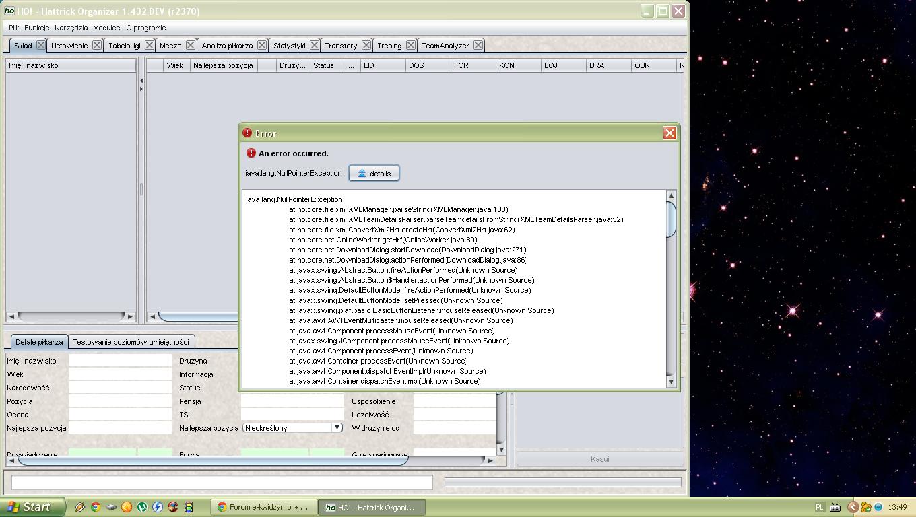916x517 pixels.
Task: Click the Google Chrome quick launch icon
Action: pyautogui.click(x=96, y=507)
